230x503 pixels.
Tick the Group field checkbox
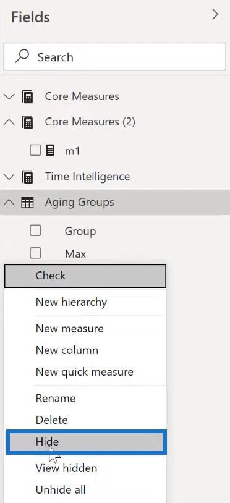pos(35,230)
